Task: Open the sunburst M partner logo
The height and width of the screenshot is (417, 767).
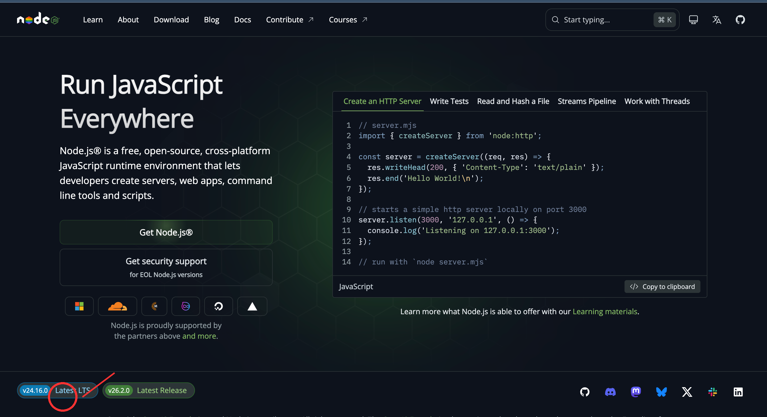Action: [154, 306]
